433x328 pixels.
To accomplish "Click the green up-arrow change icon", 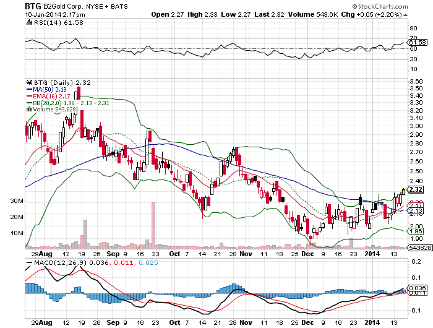I will point(405,15).
